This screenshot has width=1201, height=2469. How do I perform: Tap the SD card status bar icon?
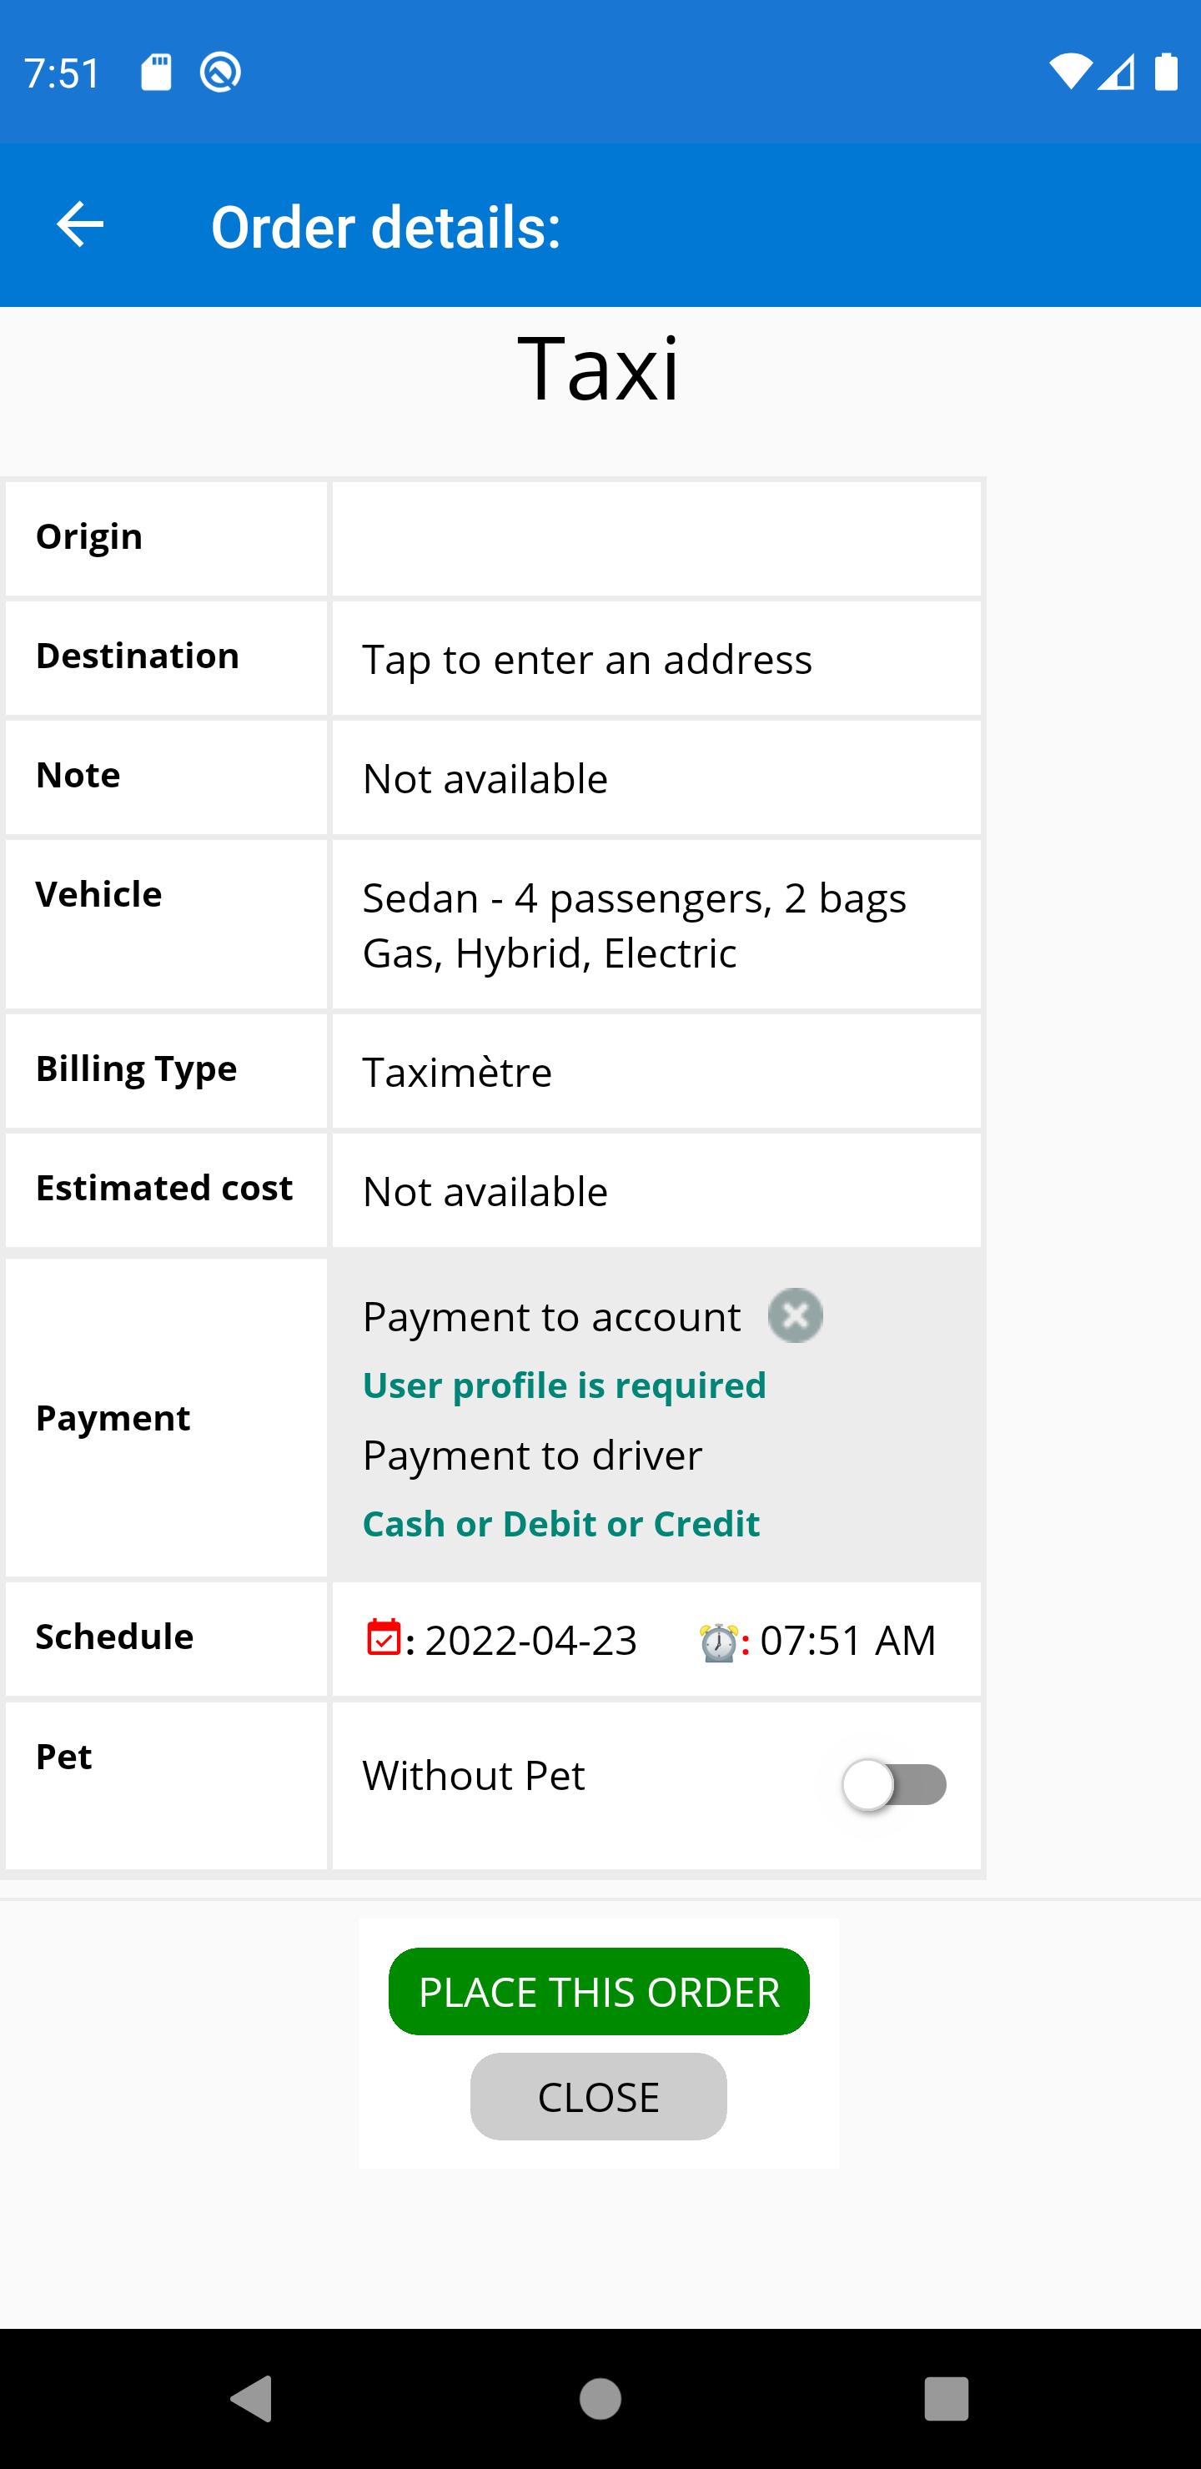(156, 72)
